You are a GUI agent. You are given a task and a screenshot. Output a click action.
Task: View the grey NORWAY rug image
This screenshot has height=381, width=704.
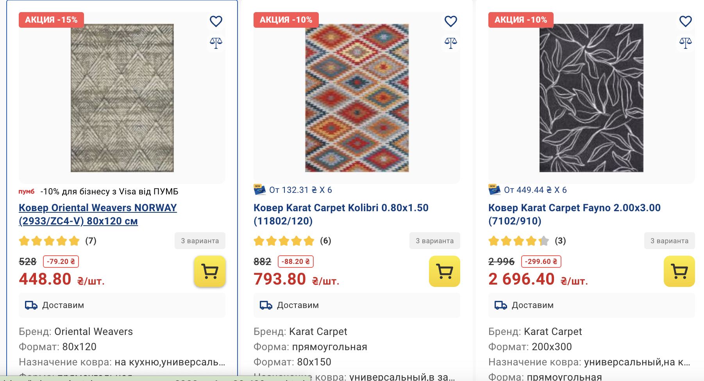(x=122, y=98)
